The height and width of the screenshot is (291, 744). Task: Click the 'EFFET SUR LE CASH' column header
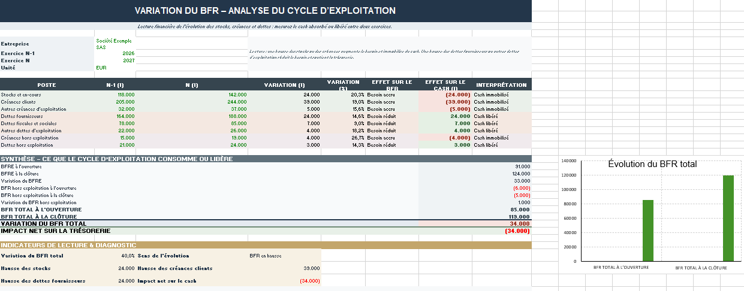click(x=445, y=85)
